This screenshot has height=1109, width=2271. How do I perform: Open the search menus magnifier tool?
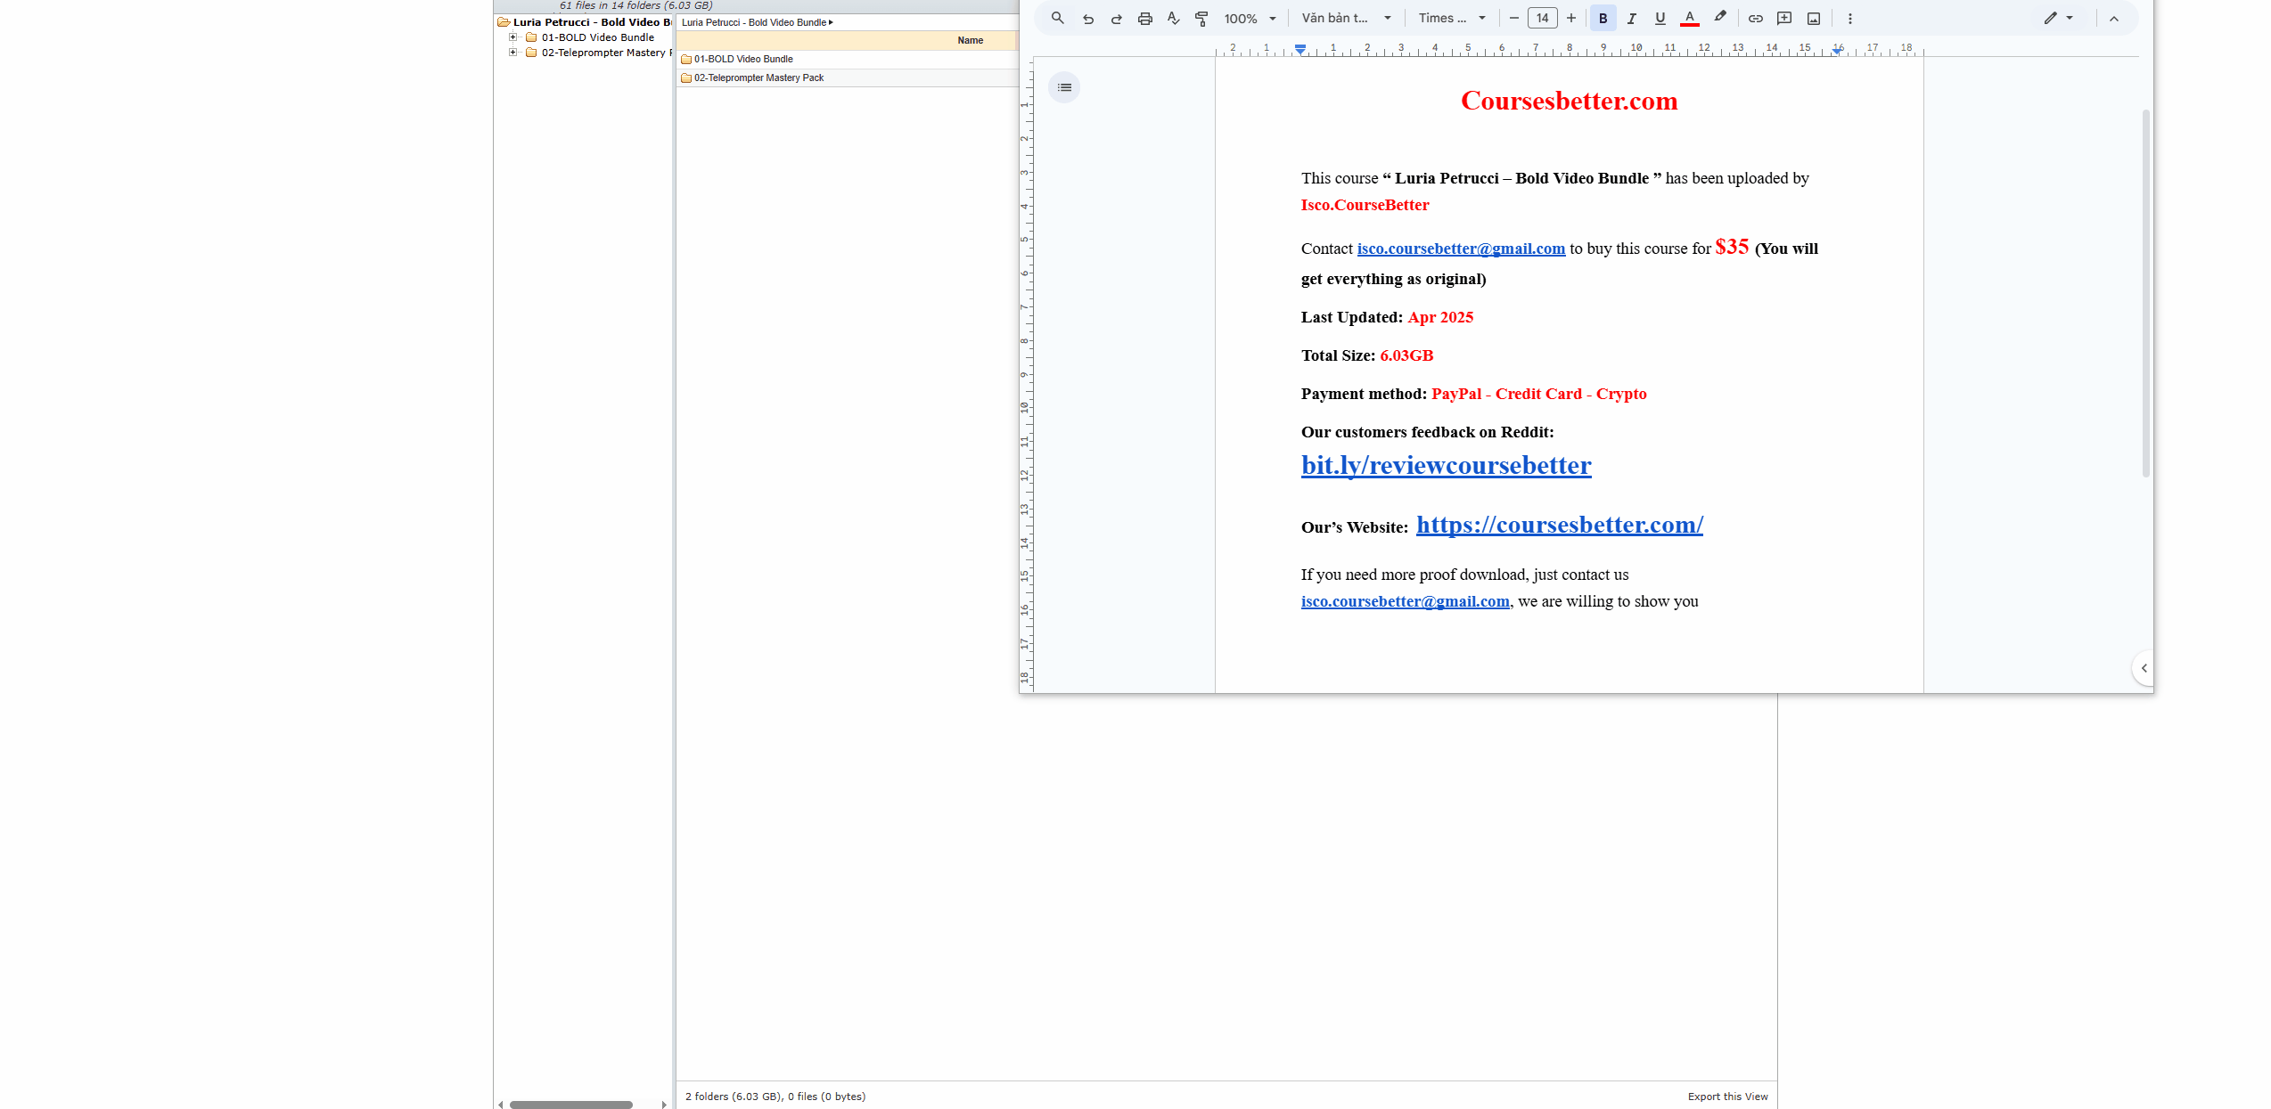point(1057,18)
